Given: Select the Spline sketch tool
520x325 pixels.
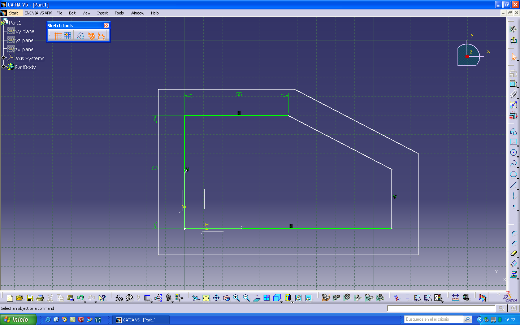Looking at the screenshot, I should [x=513, y=164].
